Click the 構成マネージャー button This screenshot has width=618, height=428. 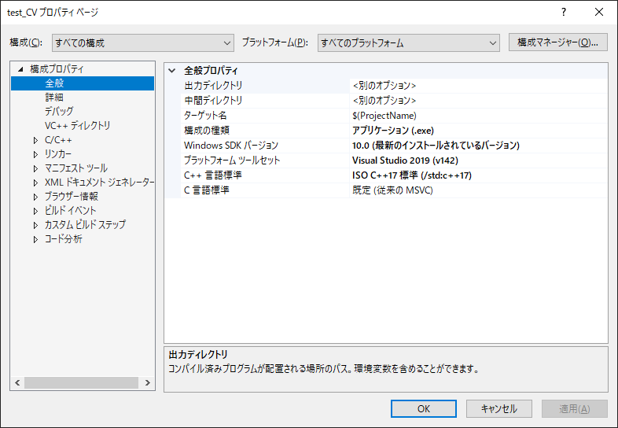coord(557,42)
